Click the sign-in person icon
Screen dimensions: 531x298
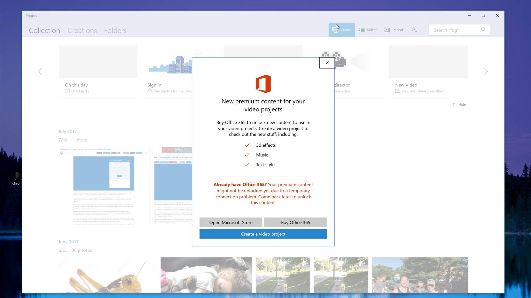414,30
